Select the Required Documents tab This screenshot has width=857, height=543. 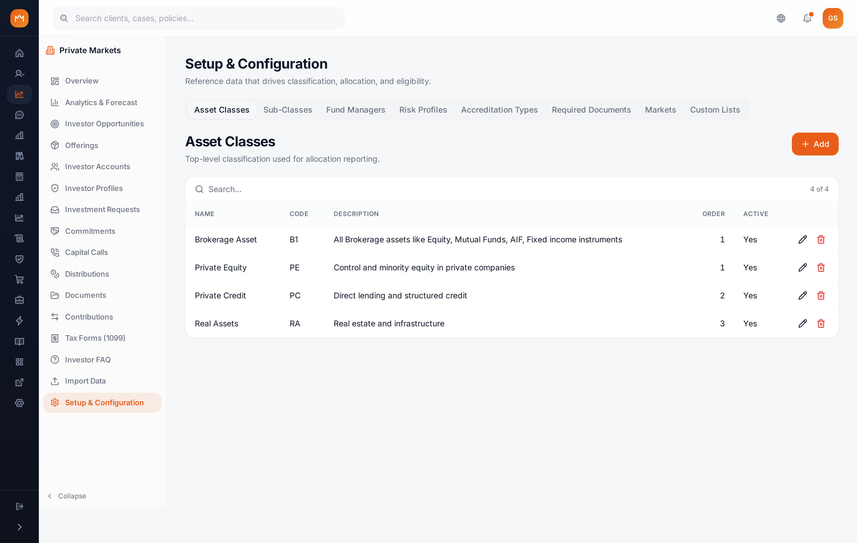591,110
